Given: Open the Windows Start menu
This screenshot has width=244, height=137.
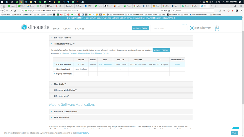Looking at the screenshot, I should pyautogui.click(x=2, y=2).
